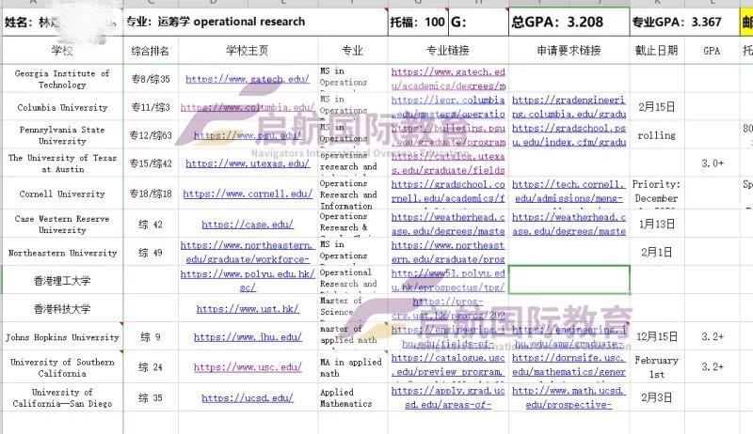Open the math.ucsd.edu prospective link
The width and height of the screenshot is (753, 434).
coord(569,397)
